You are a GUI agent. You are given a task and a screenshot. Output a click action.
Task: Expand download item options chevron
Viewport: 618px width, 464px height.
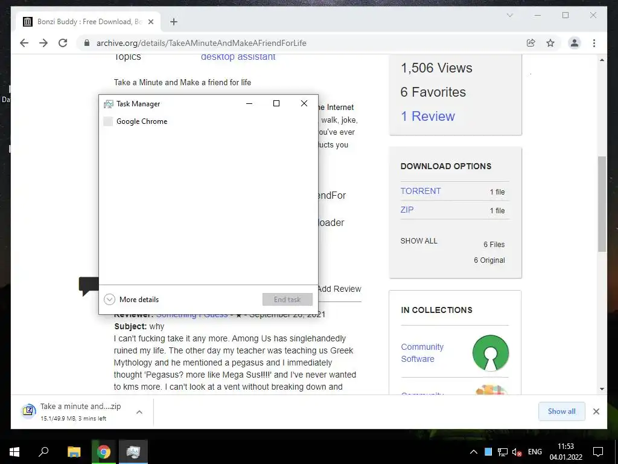coord(139,412)
